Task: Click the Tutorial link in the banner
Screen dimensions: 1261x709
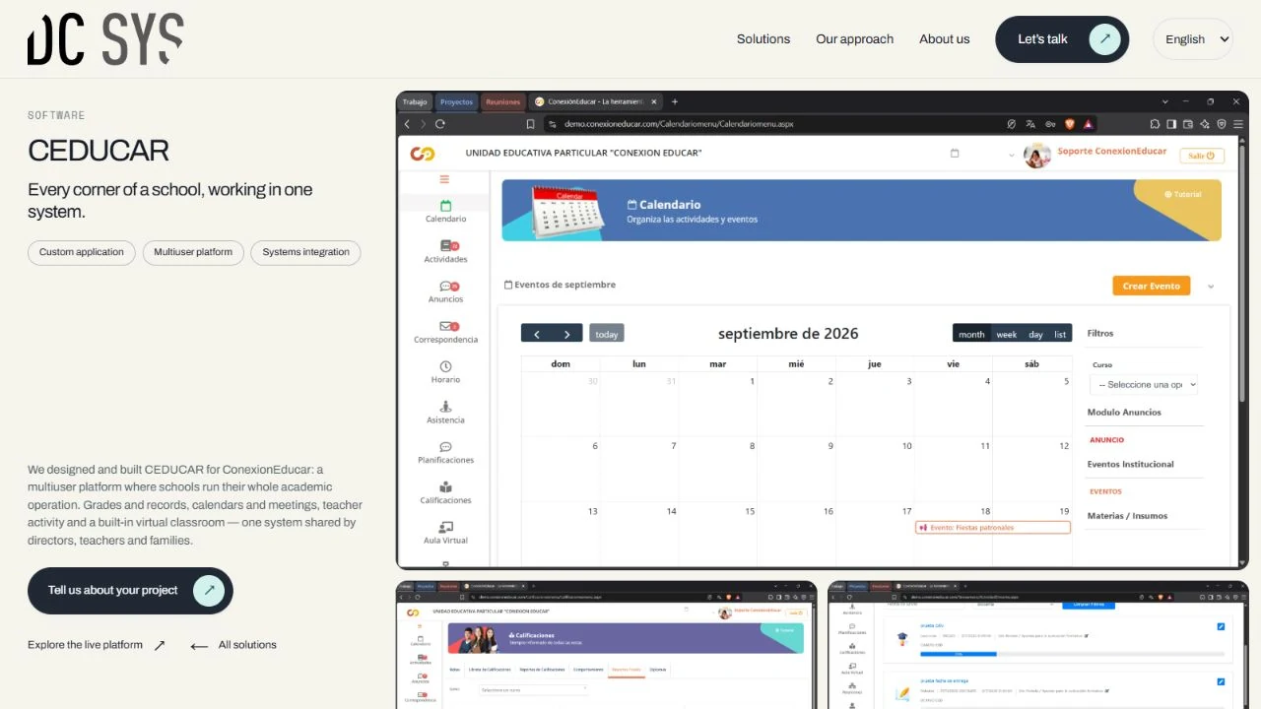Action: click(1182, 194)
